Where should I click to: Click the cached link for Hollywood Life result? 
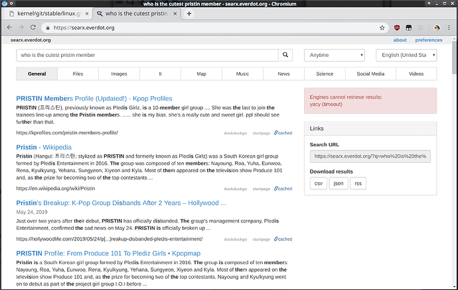[283, 239]
